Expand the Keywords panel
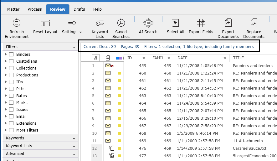Screen dimensions: 277x161 (x=74, y=139)
